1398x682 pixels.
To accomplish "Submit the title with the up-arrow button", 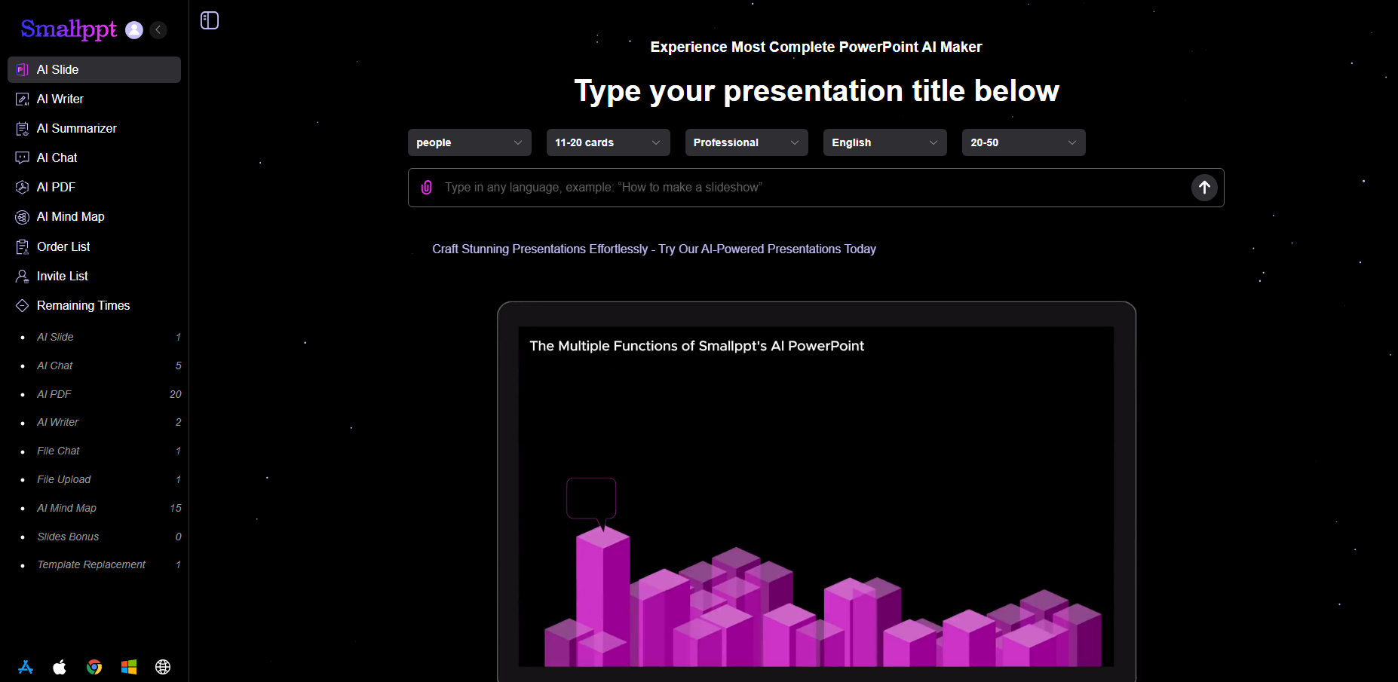I will [x=1204, y=187].
